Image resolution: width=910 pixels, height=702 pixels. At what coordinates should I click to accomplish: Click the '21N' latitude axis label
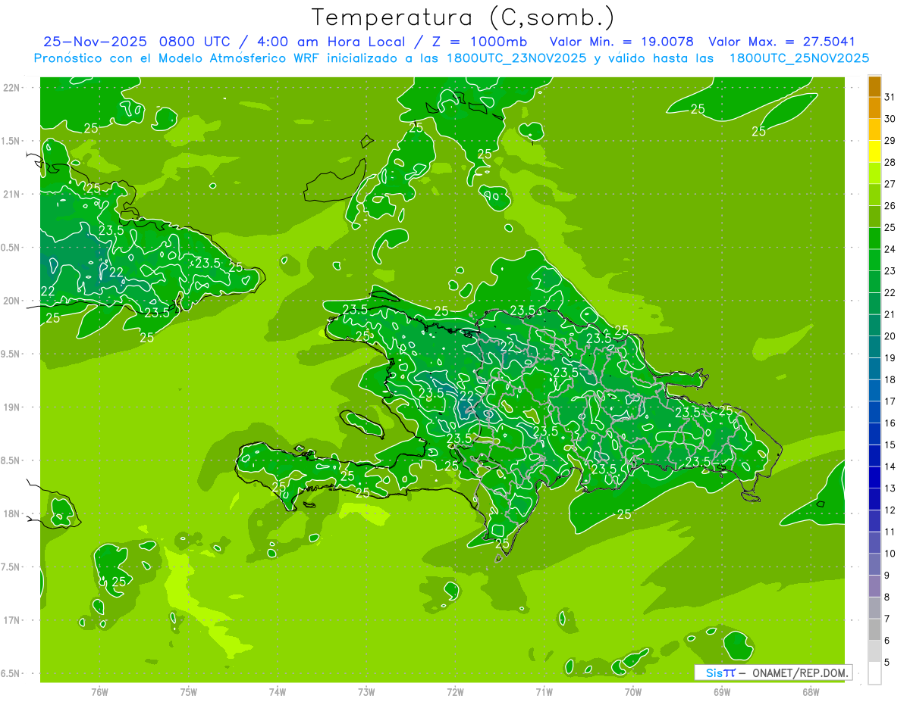click(x=12, y=194)
